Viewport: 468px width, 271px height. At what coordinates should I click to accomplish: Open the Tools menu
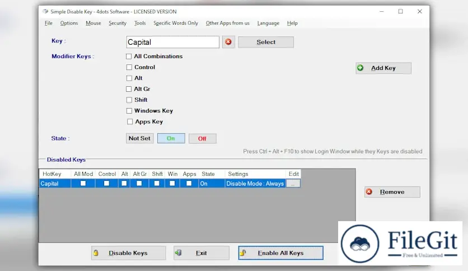[x=140, y=23]
